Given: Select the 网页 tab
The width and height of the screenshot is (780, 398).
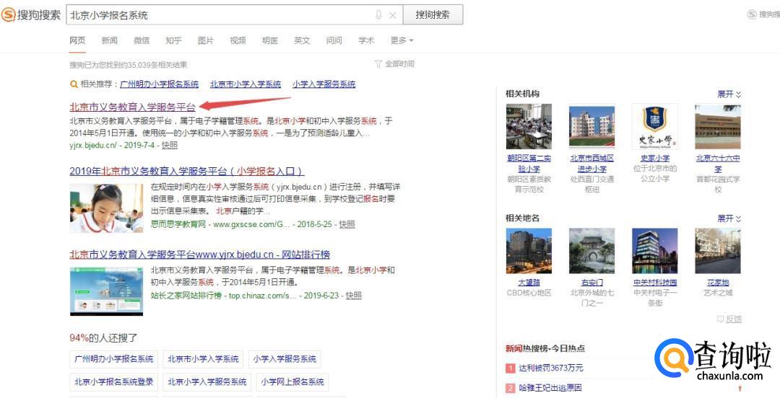Looking at the screenshot, I should point(77,41).
